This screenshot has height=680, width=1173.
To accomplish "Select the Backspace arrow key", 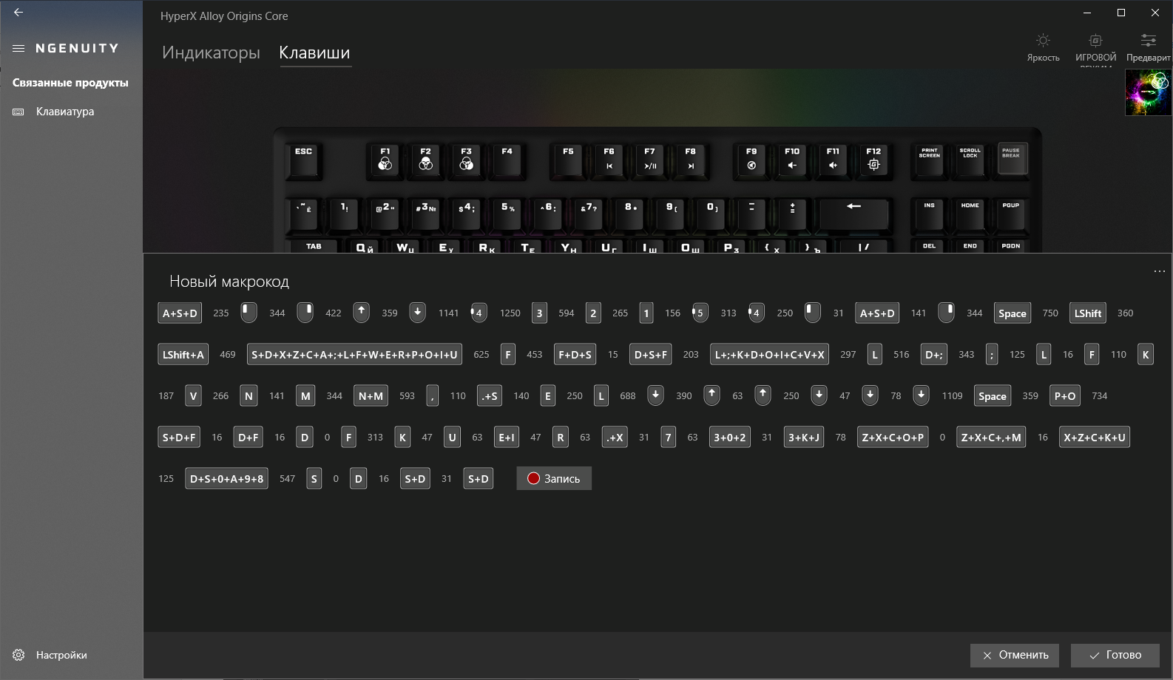I will 853,214.
